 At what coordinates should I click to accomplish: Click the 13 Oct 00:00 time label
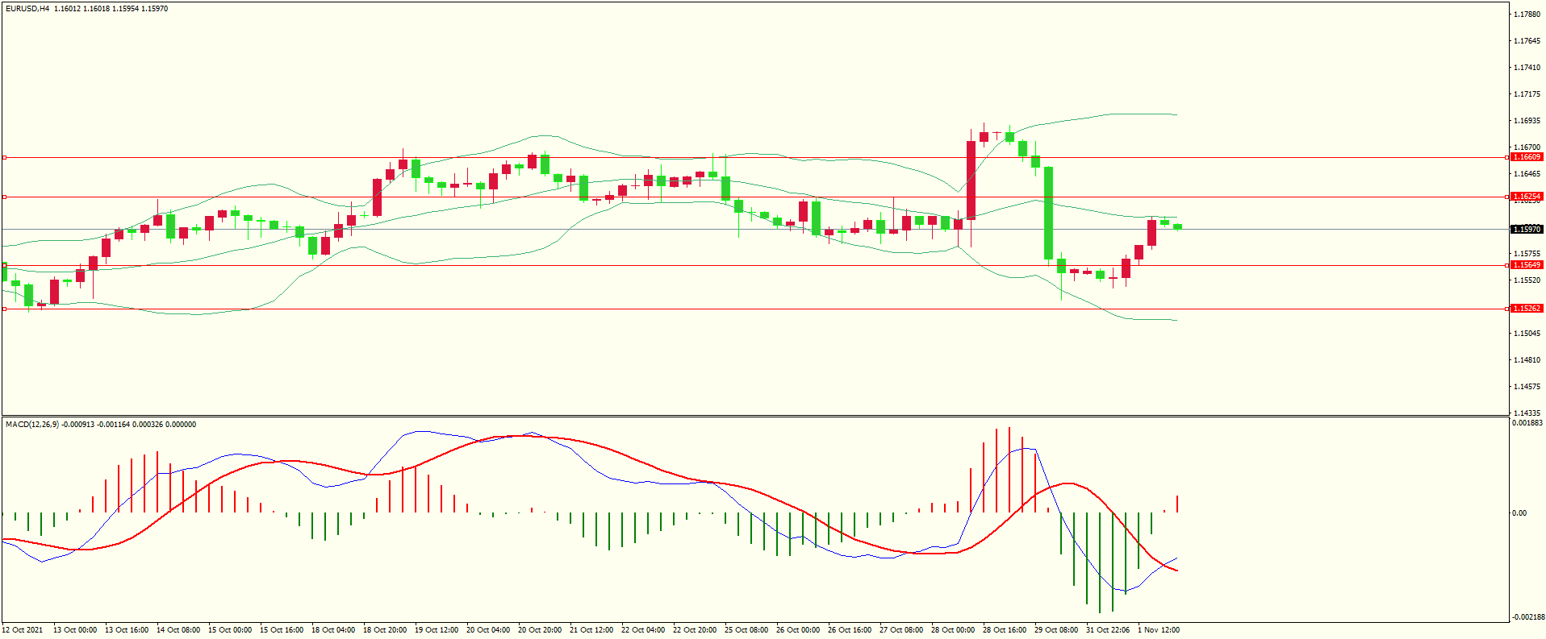point(75,630)
